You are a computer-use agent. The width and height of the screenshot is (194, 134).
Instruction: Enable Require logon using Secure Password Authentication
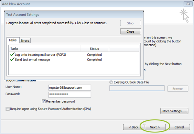7,109
